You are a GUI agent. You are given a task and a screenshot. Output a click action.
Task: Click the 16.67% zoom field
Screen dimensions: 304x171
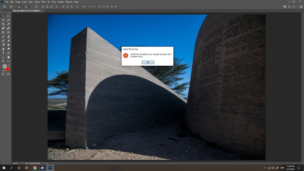coord(15,163)
